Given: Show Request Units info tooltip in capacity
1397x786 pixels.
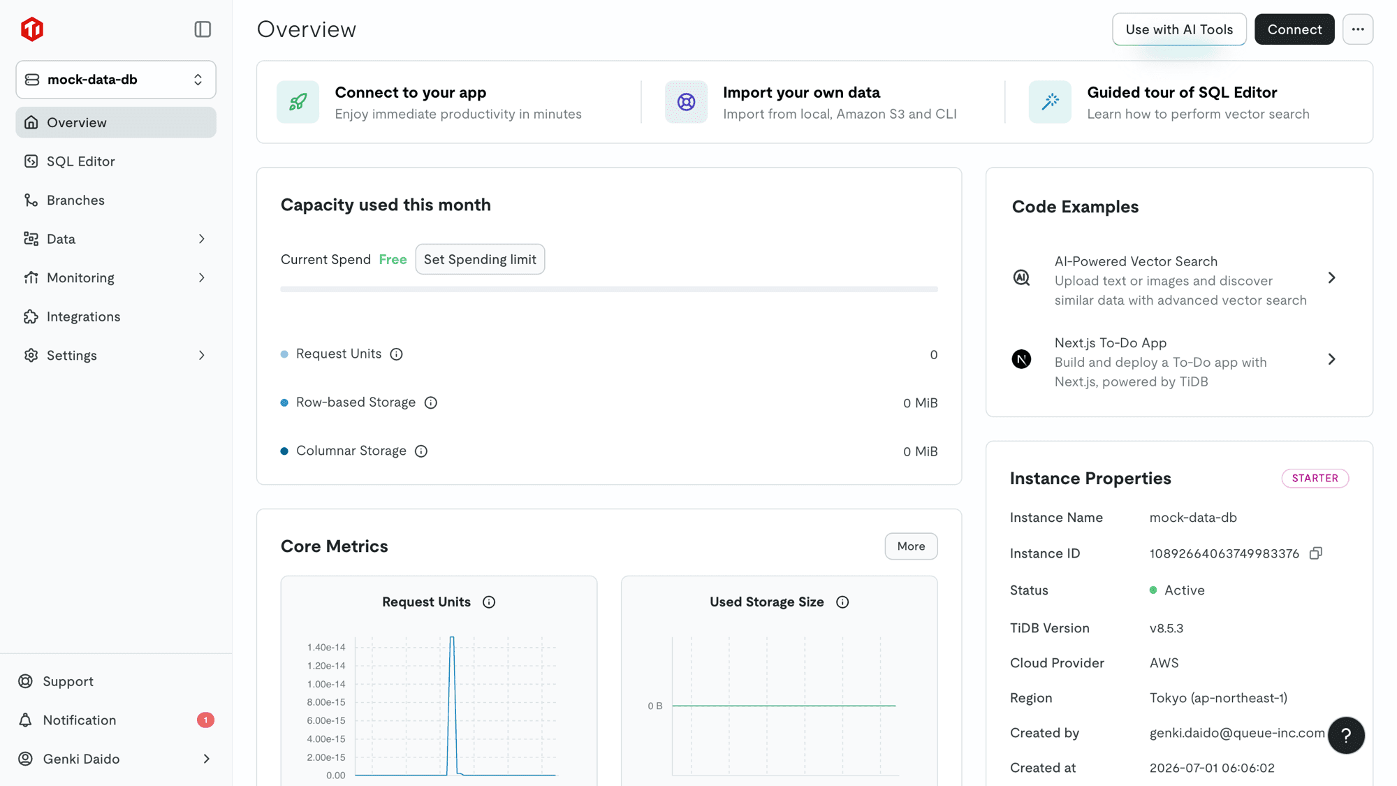Looking at the screenshot, I should point(397,354).
